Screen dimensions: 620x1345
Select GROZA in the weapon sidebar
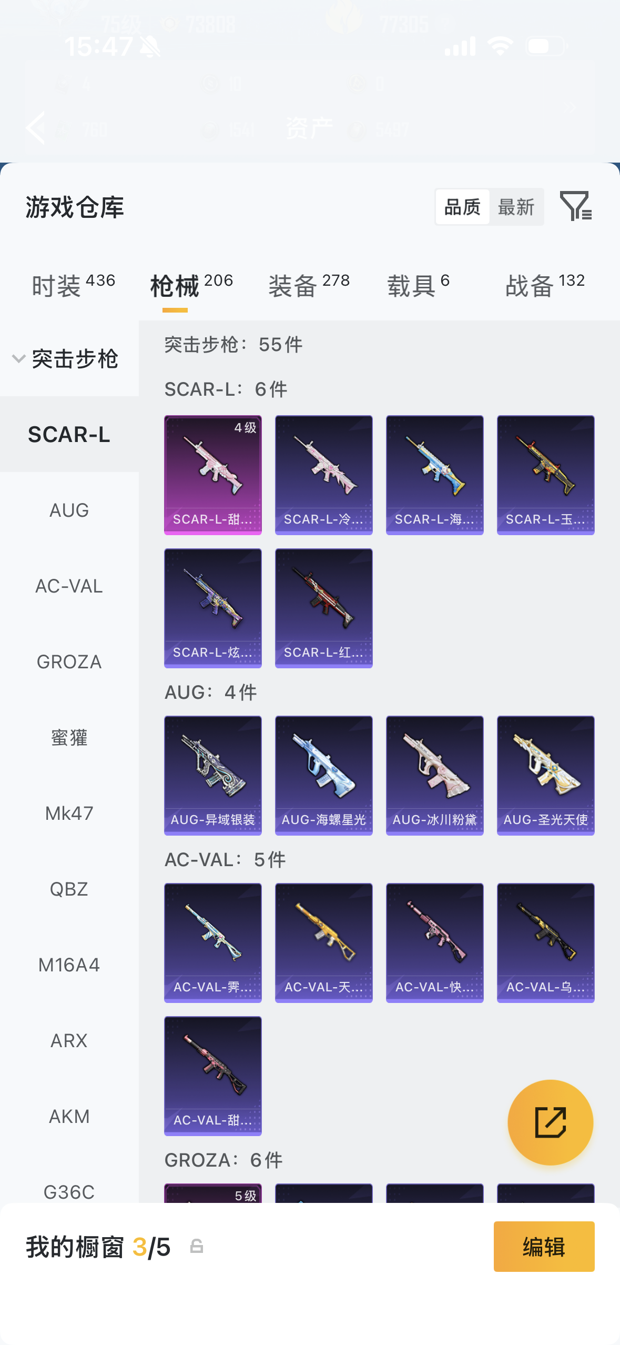(69, 661)
